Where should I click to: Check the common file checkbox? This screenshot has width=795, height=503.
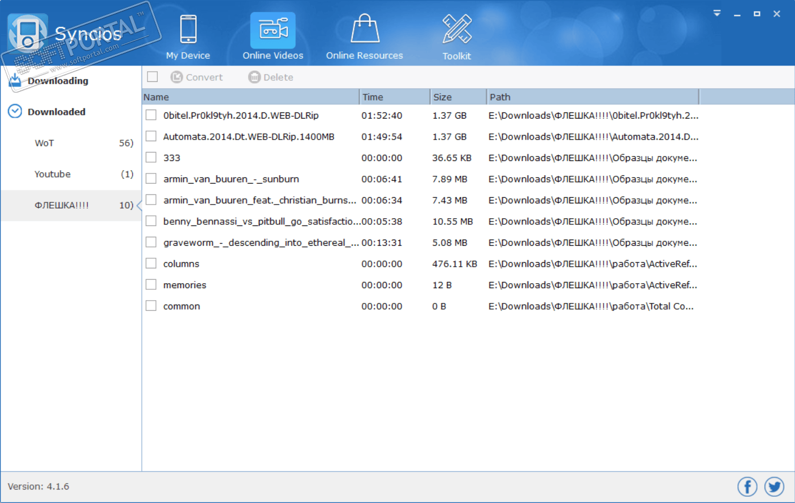point(151,306)
